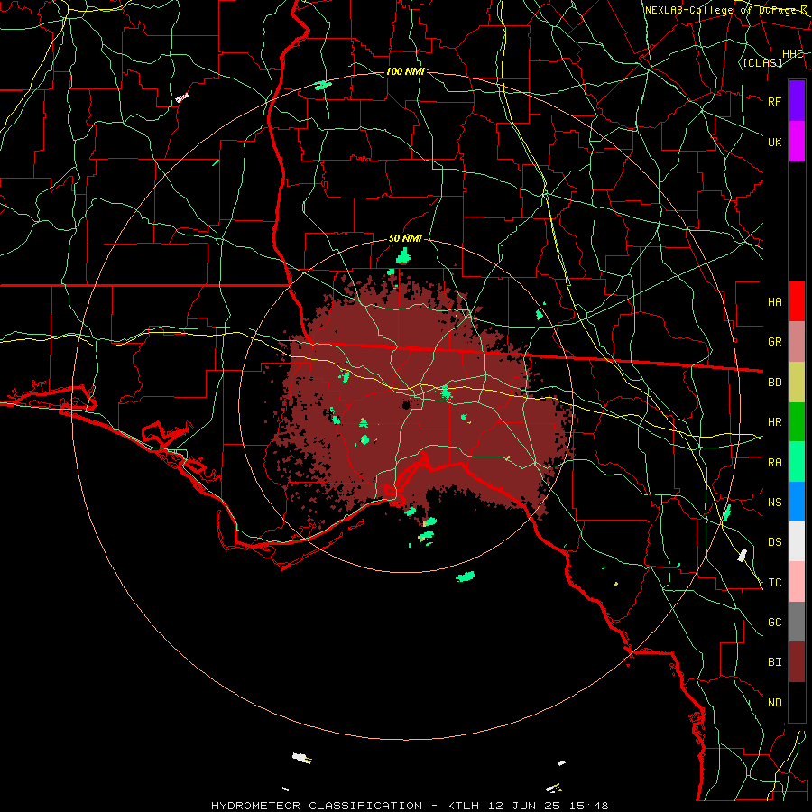Click the bright green RA swatch
This screenshot has height=812, width=812.
tap(797, 462)
